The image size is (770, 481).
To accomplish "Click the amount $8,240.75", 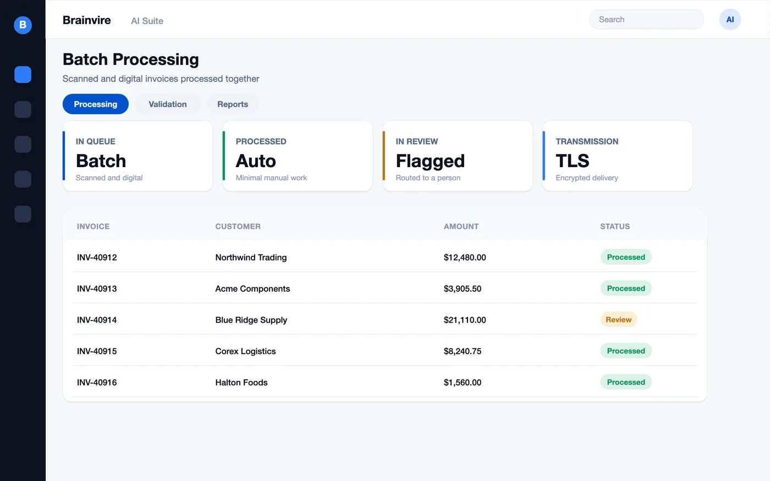I will point(463,351).
